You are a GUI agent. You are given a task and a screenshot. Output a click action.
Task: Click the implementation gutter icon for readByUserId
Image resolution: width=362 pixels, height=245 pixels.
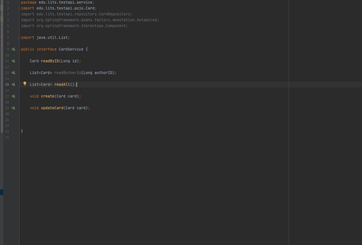(x=13, y=73)
